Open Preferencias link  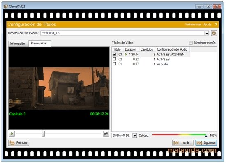193,25
